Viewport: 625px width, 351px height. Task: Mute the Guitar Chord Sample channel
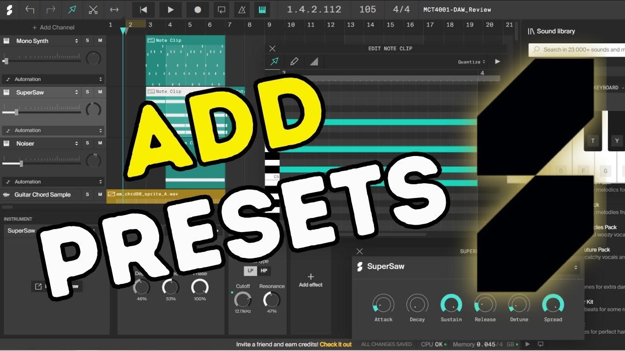[x=100, y=194]
